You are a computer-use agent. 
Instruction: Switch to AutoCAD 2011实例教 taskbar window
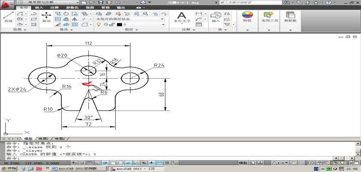79,169
